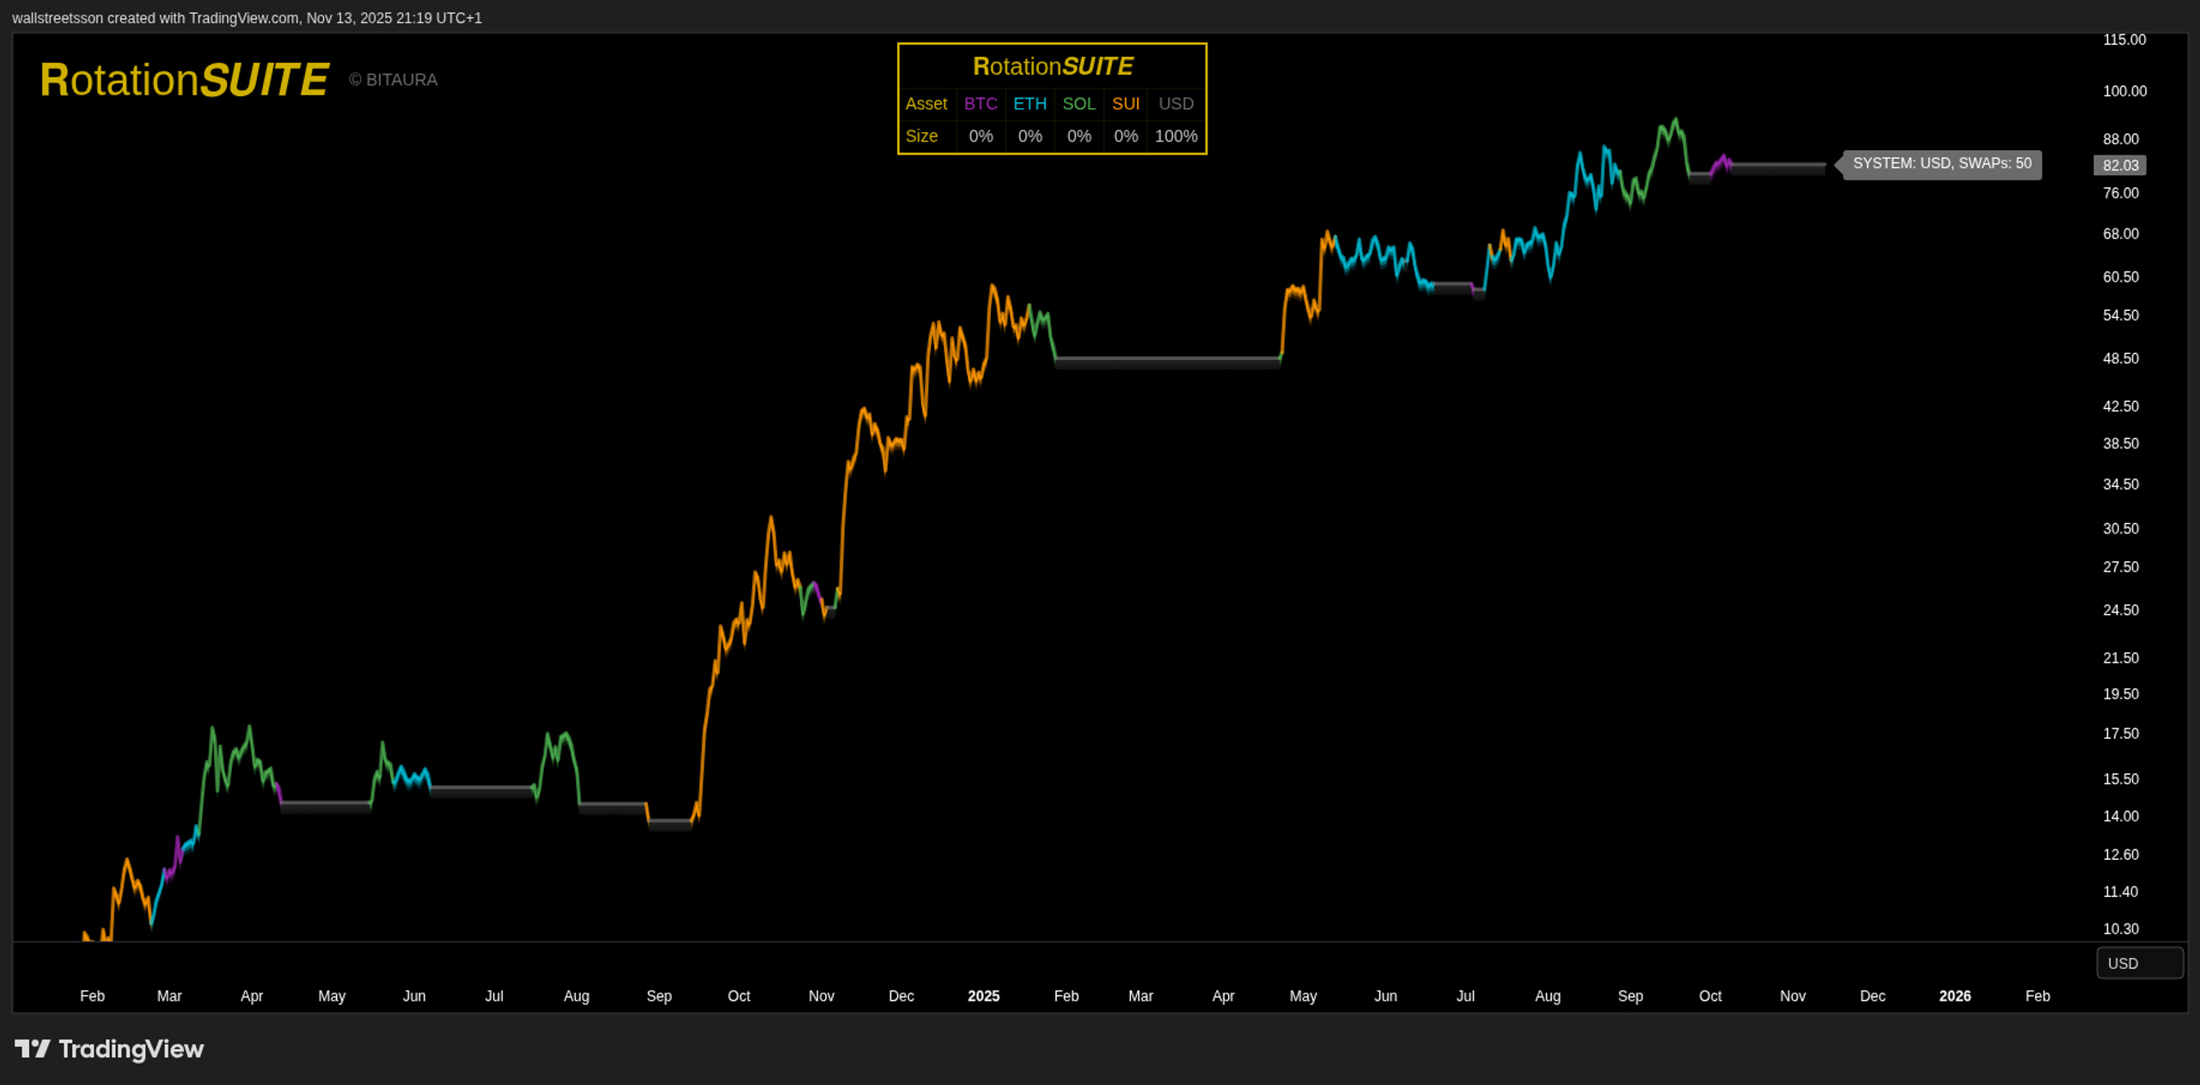Click the 82.03 current price label

[x=2120, y=165]
